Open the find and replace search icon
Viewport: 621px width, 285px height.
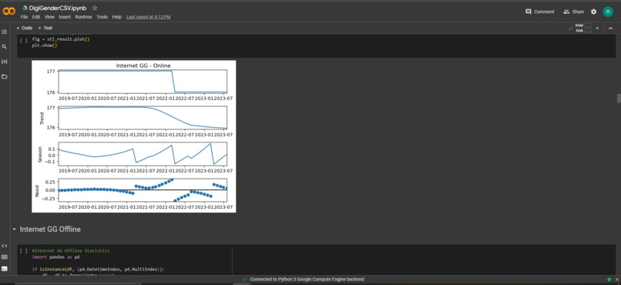[5, 47]
